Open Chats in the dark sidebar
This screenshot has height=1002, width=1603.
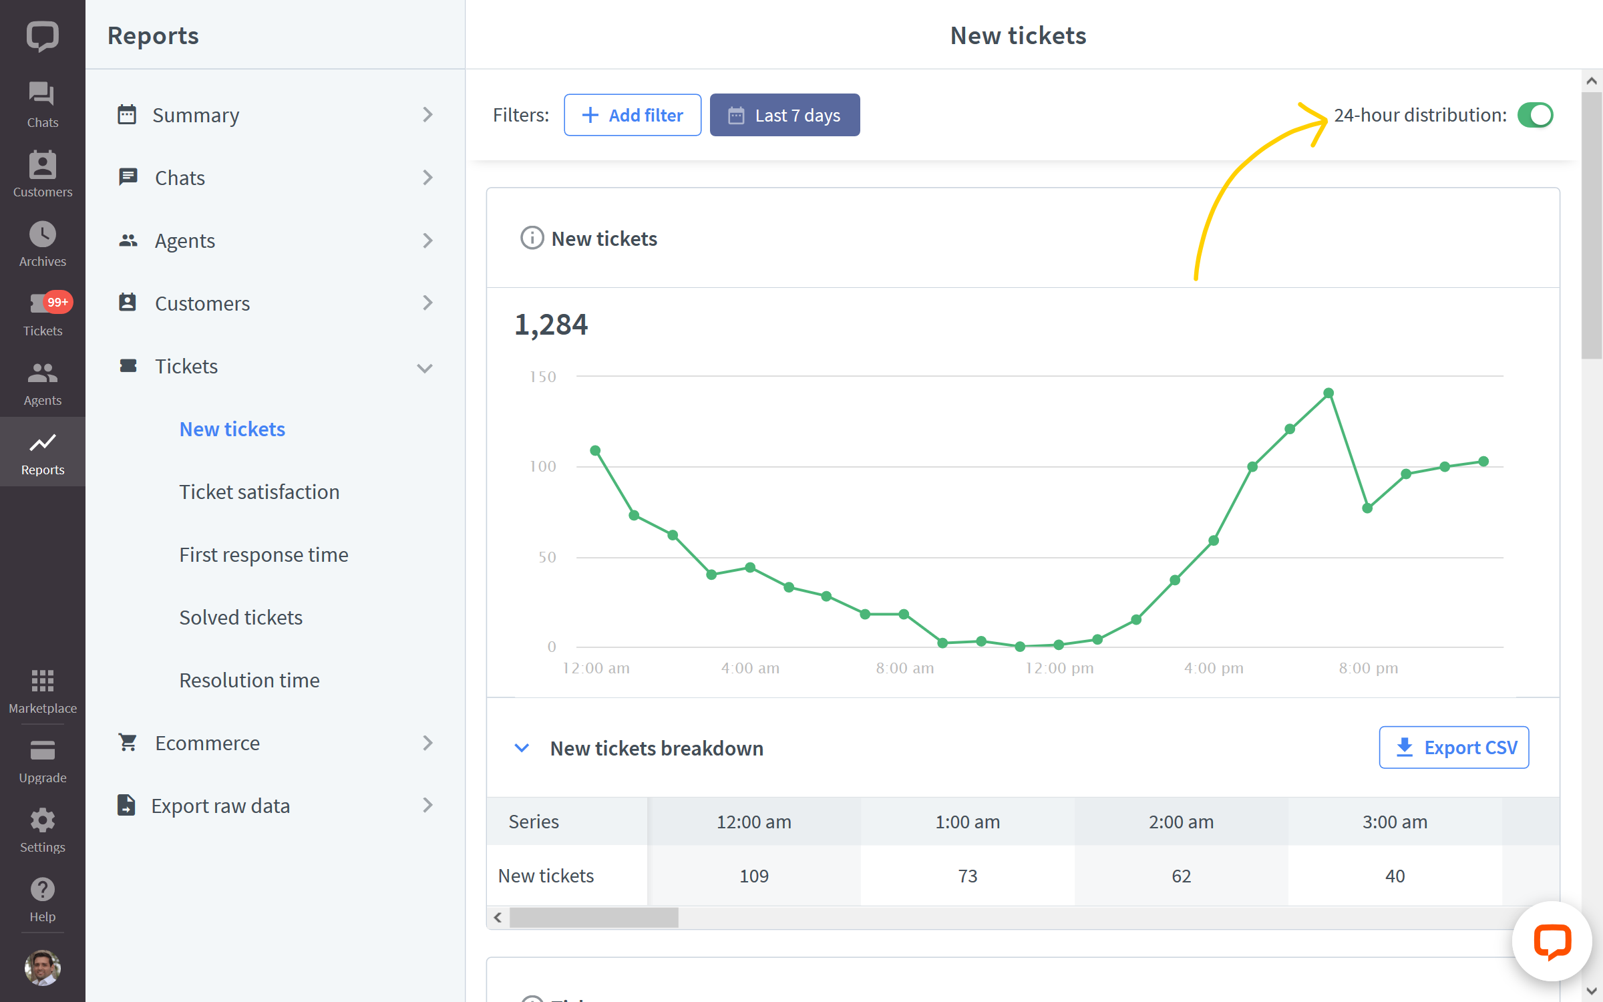coord(42,104)
